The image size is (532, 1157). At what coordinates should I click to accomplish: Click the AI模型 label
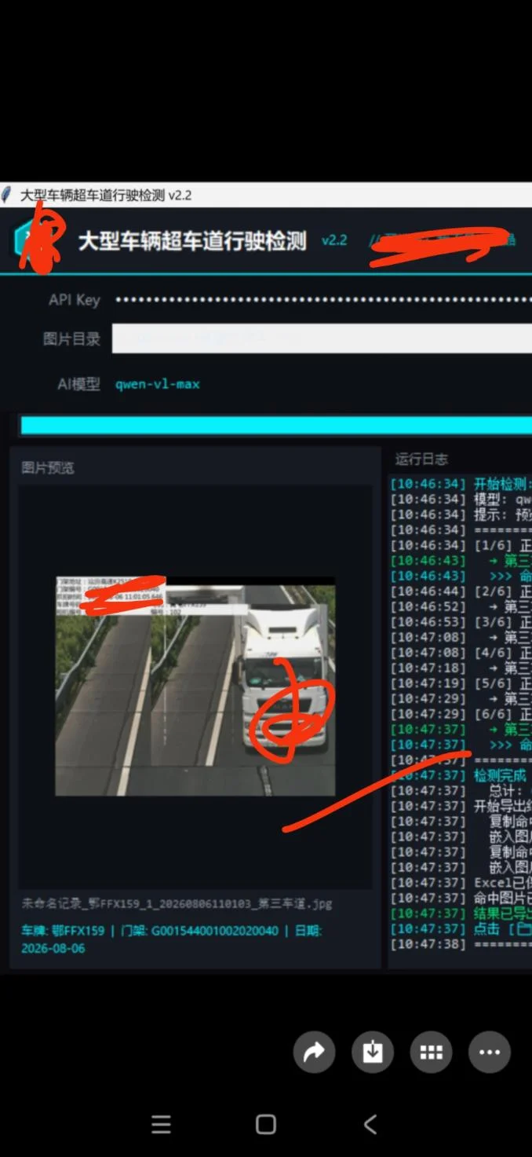tap(79, 384)
